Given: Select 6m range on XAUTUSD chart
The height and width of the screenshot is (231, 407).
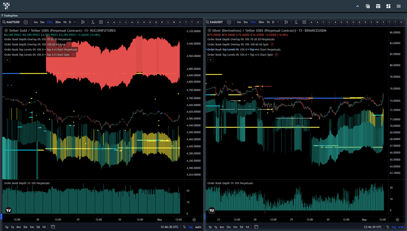Looking at the screenshot, I should [18, 227].
